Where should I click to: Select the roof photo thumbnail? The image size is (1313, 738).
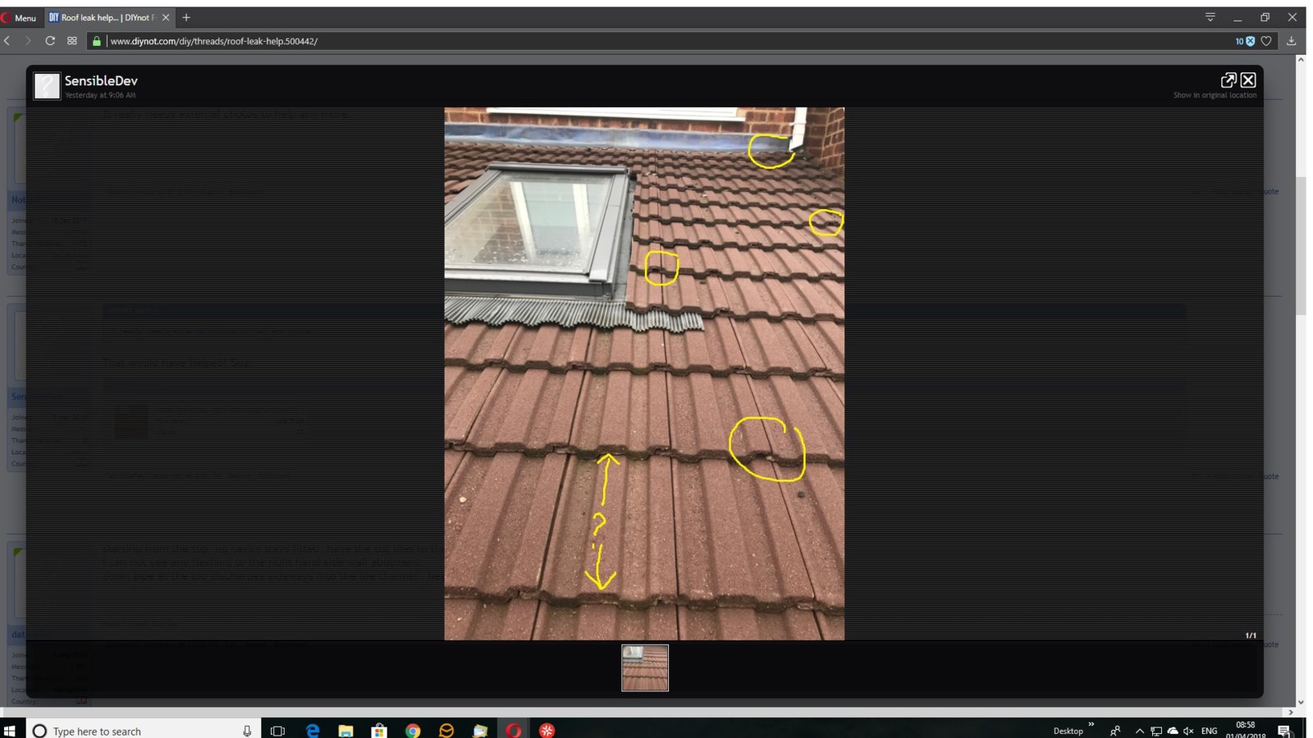point(645,667)
